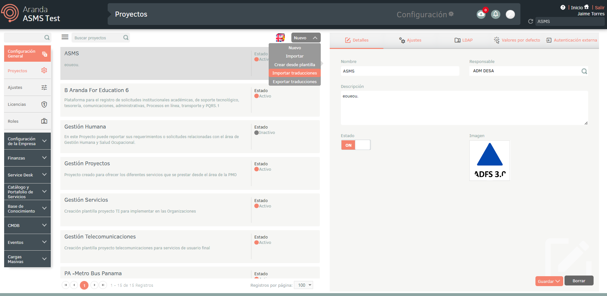The image size is (607, 296).
Task: Click the Descripción text area
Action: (464, 108)
